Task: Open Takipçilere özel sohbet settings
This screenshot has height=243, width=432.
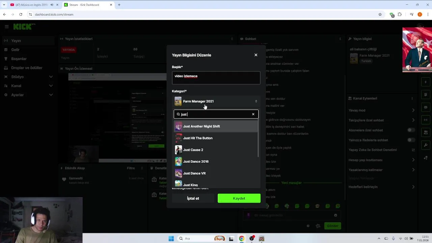Action: click(x=382, y=120)
